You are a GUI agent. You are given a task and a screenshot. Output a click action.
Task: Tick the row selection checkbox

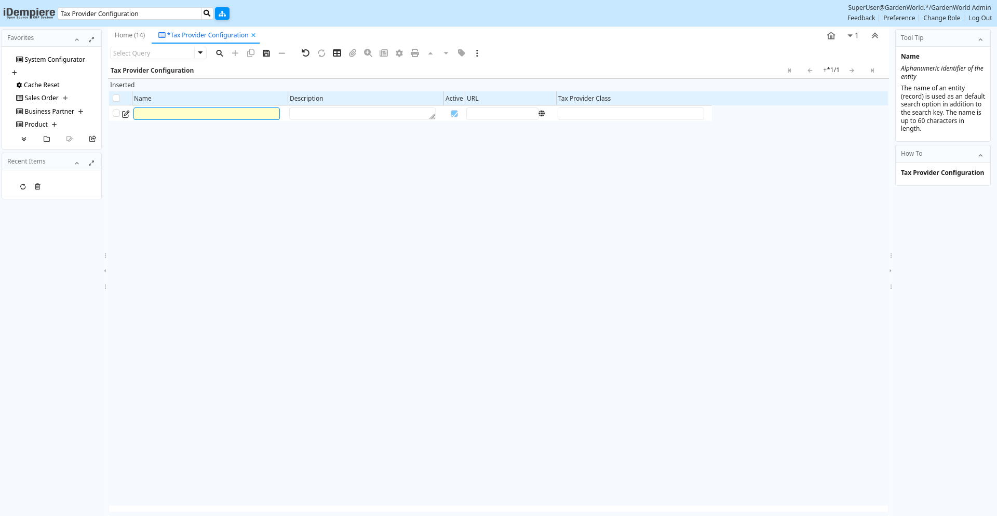116,114
